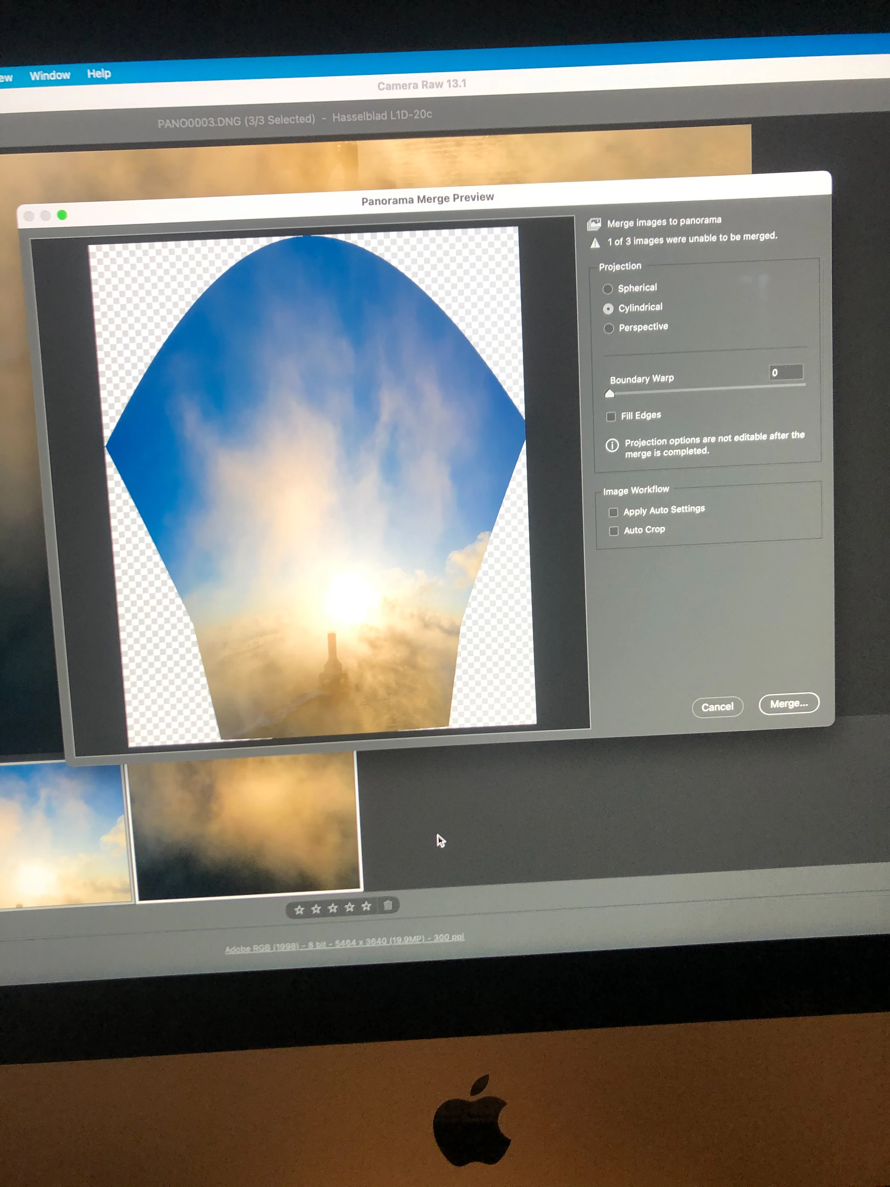Turn on Apply Auto Settings
890x1187 pixels.
tap(613, 512)
